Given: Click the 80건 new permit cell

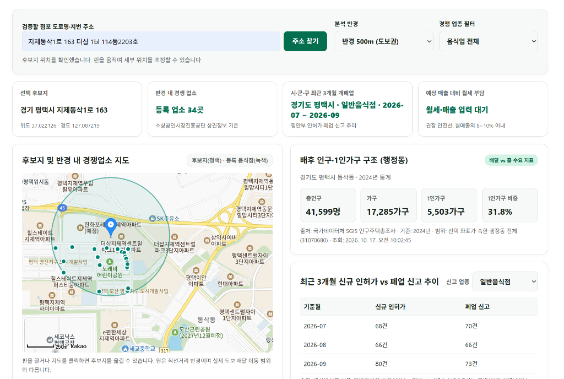Looking at the screenshot, I should [x=381, y=364].
